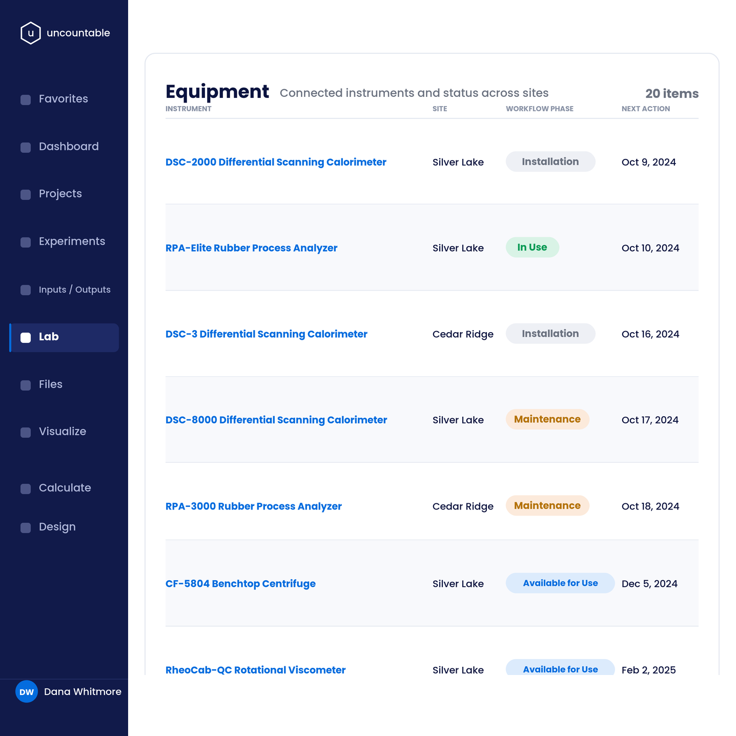Click Silver Lake site in CF-5804 row
Viewport: 736px width, 736px height.
pos(458,584)
